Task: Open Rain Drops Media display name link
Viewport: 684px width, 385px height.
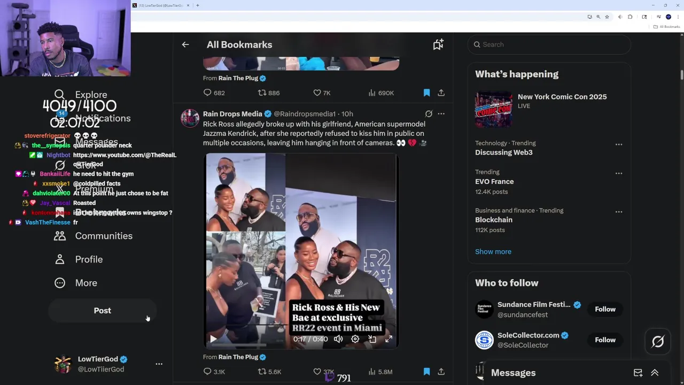Action: pos(232,114)
